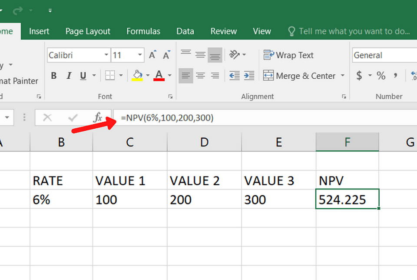Click the Enter checkmark in the formula bar

pyautogui.click(x=73, y=117)
